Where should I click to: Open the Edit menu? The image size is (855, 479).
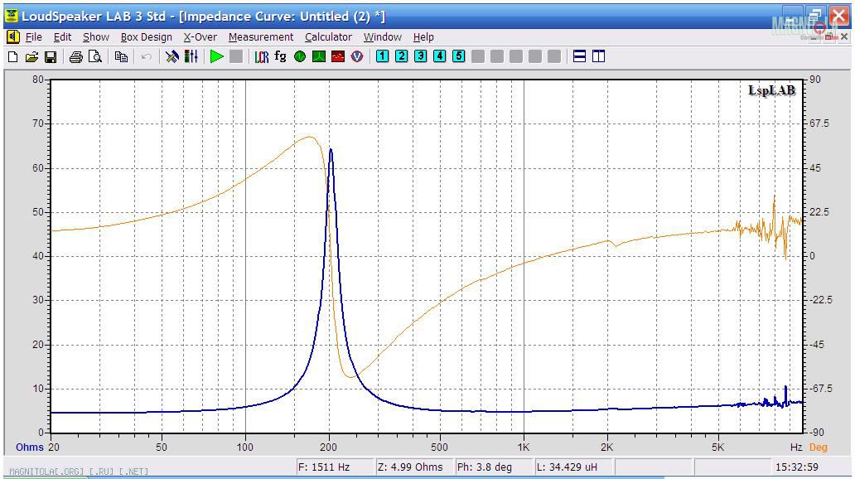[x=63, y=37]
